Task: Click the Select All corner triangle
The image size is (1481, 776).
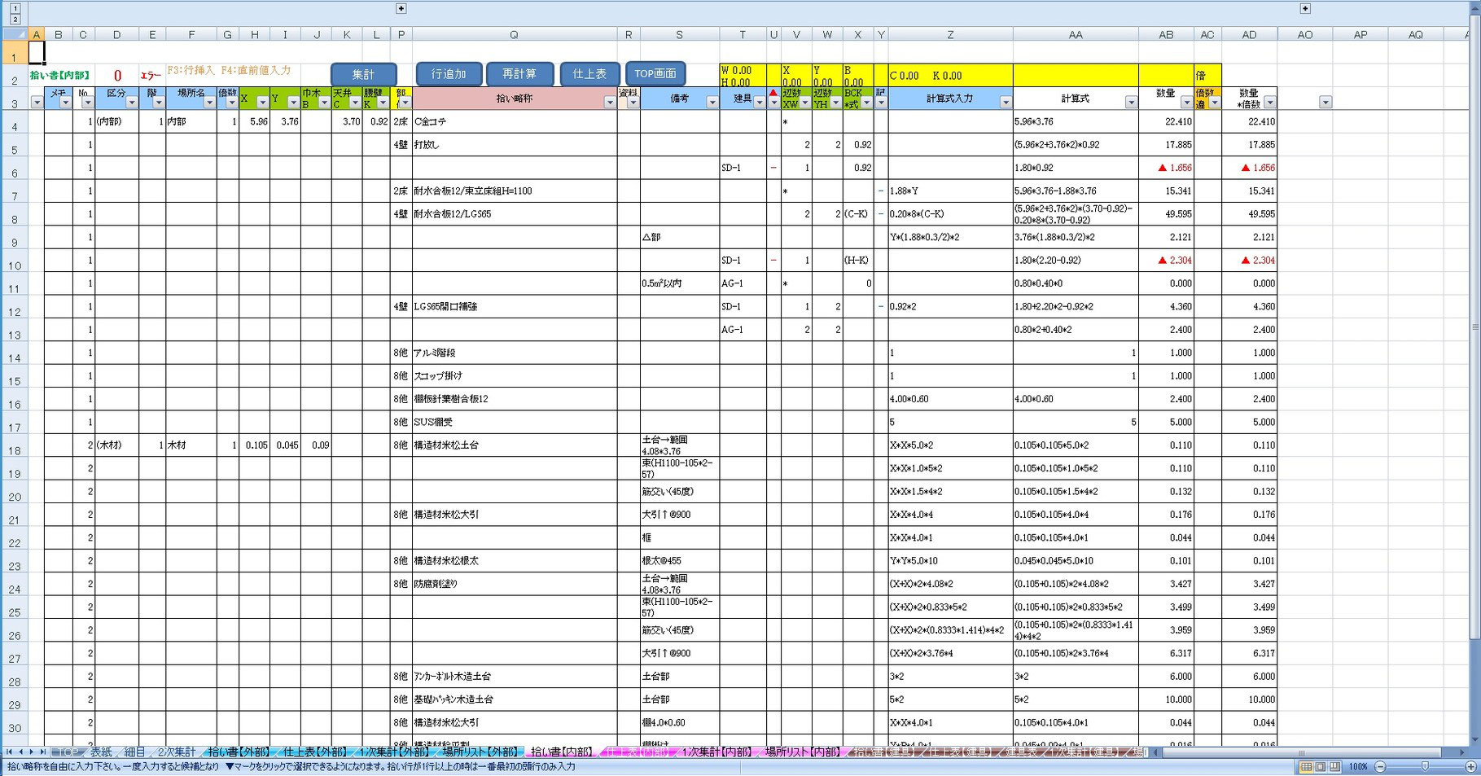Action: pos(15,34)
